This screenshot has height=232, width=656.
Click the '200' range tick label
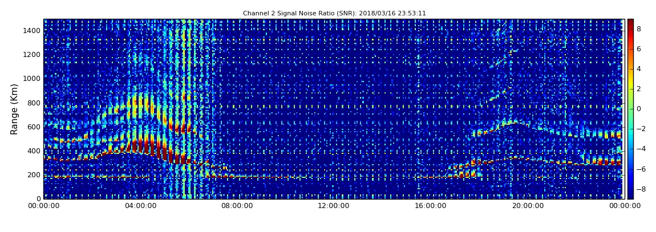click(x=35, y=175)
